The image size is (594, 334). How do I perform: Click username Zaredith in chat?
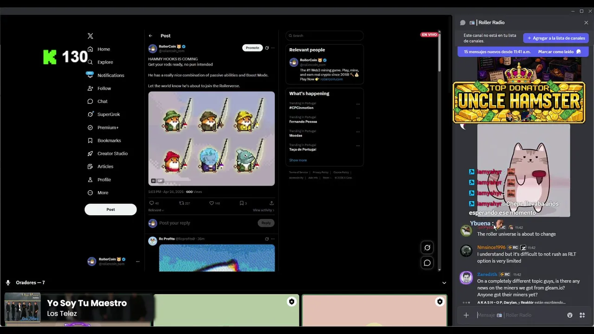point(487,275)
